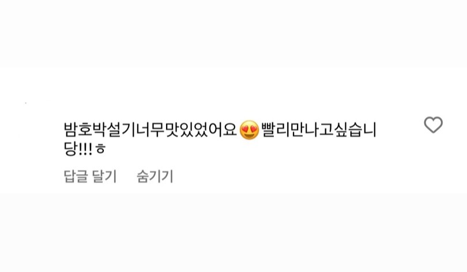The width and height of the screenshot is (467, 272).
Task: Like the comment with the heart icon
Action: 434,124
